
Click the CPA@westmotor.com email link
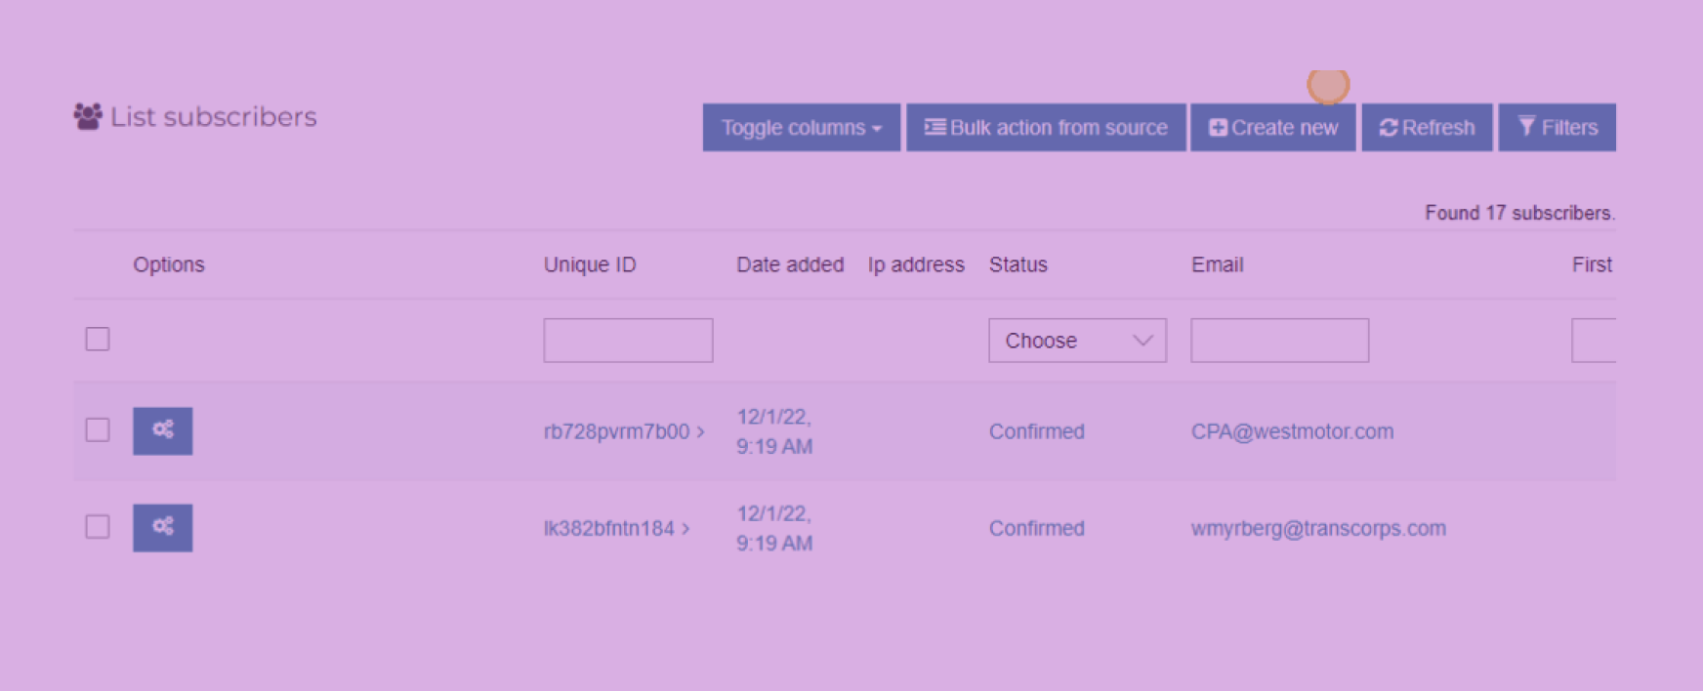(x=1292, y=431)
